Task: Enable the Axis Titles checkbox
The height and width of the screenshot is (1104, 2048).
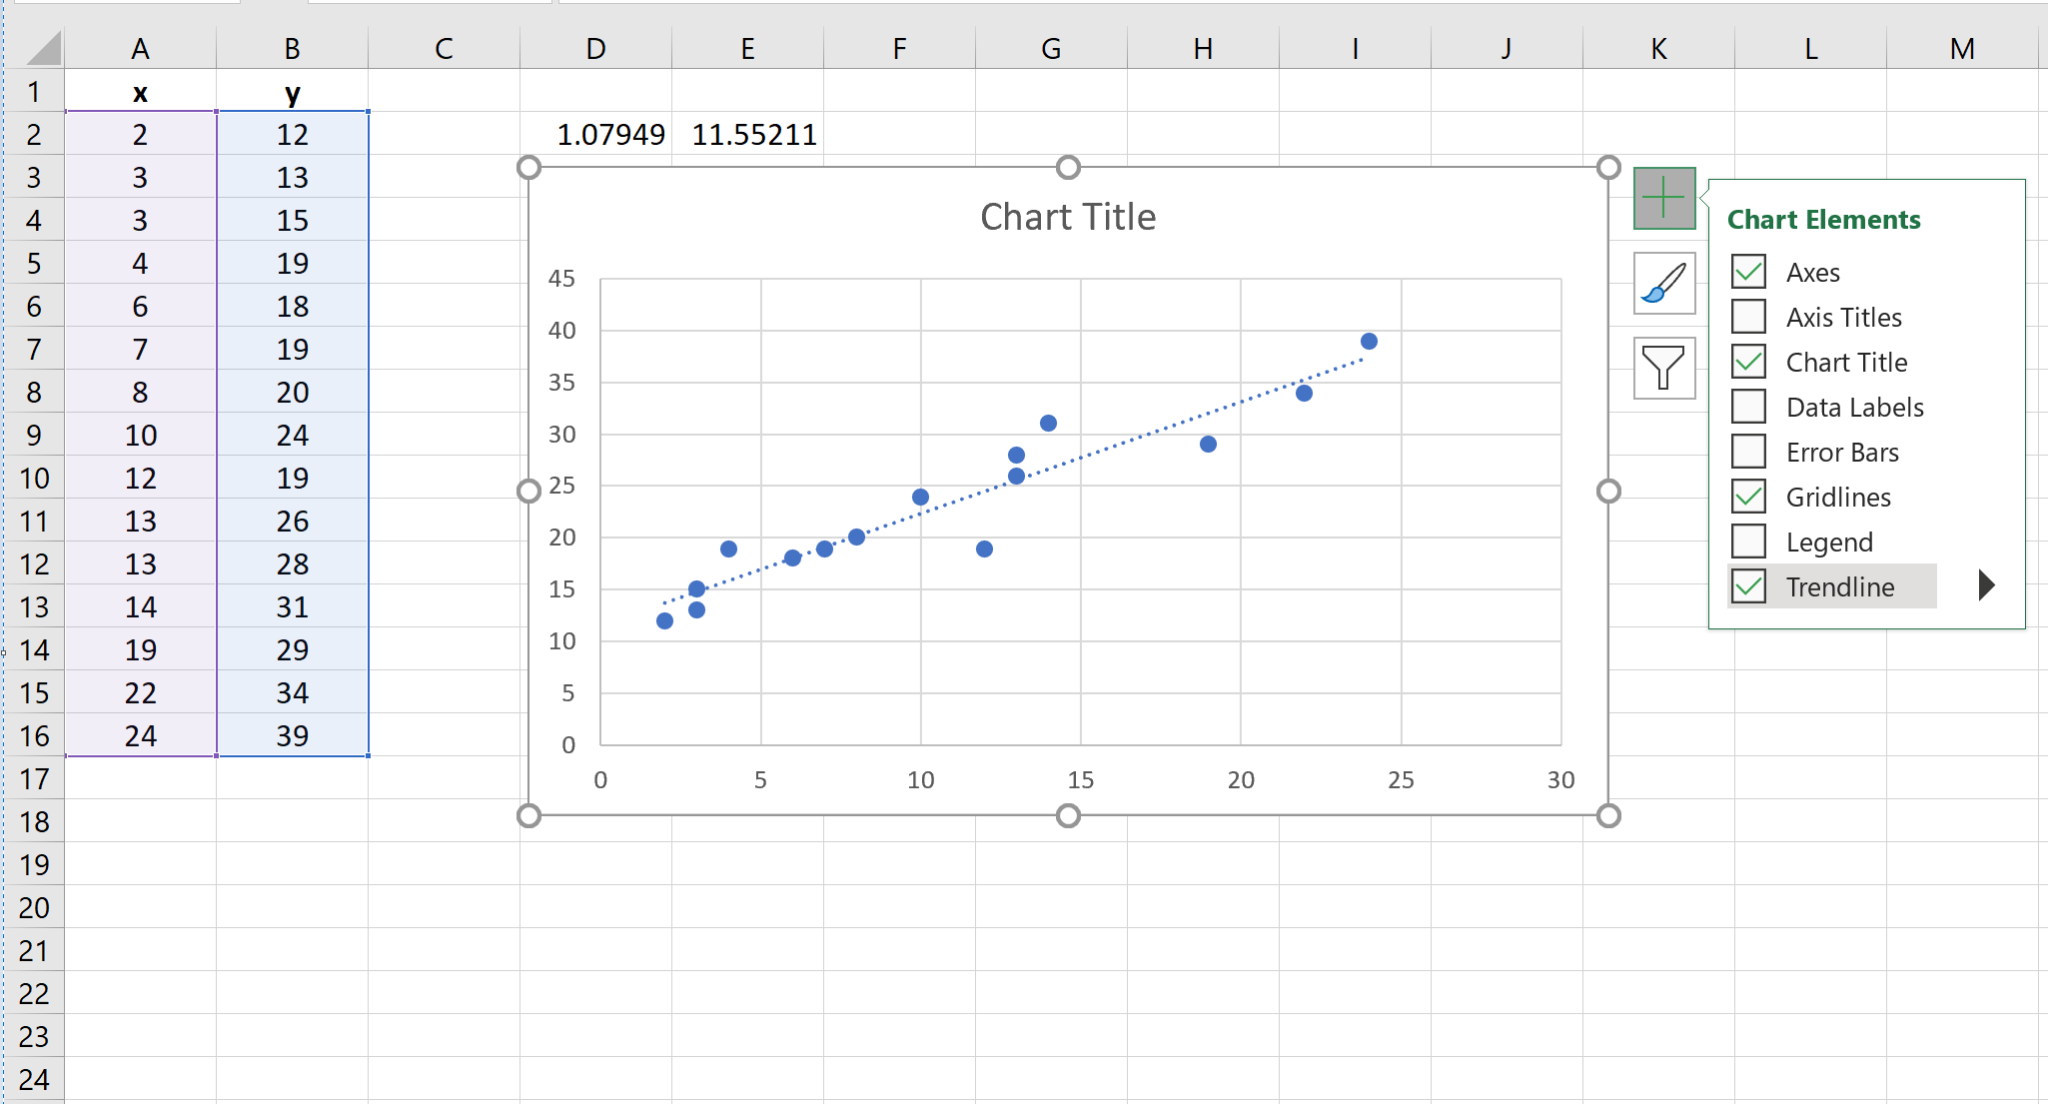Action: 1748,317
